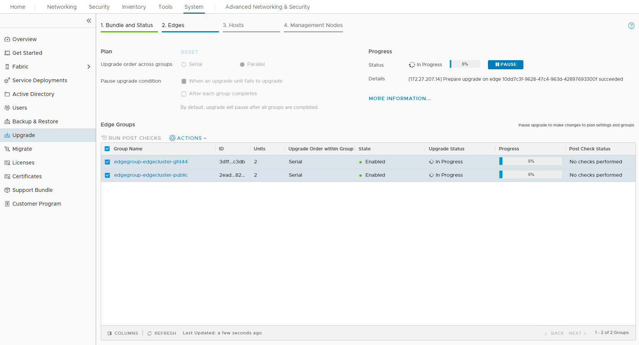639x345 pixels.
Task: Sort by the Upgrade Status column header
Action: 446,149
